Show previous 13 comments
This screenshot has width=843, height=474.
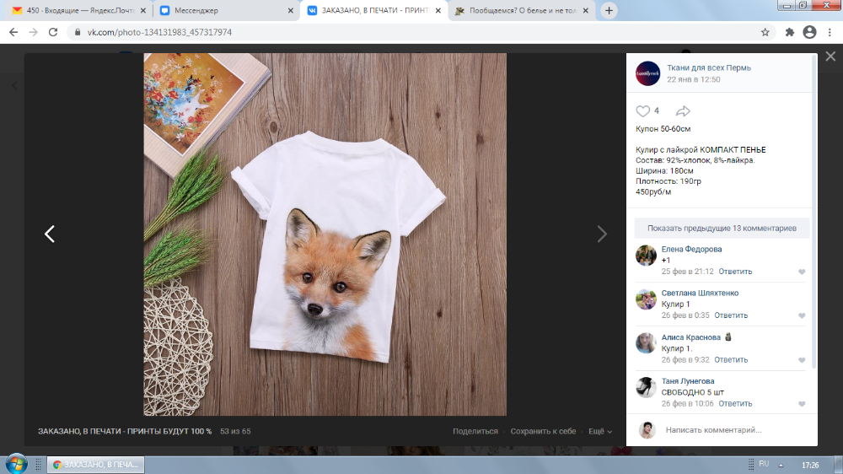point(722,228)
